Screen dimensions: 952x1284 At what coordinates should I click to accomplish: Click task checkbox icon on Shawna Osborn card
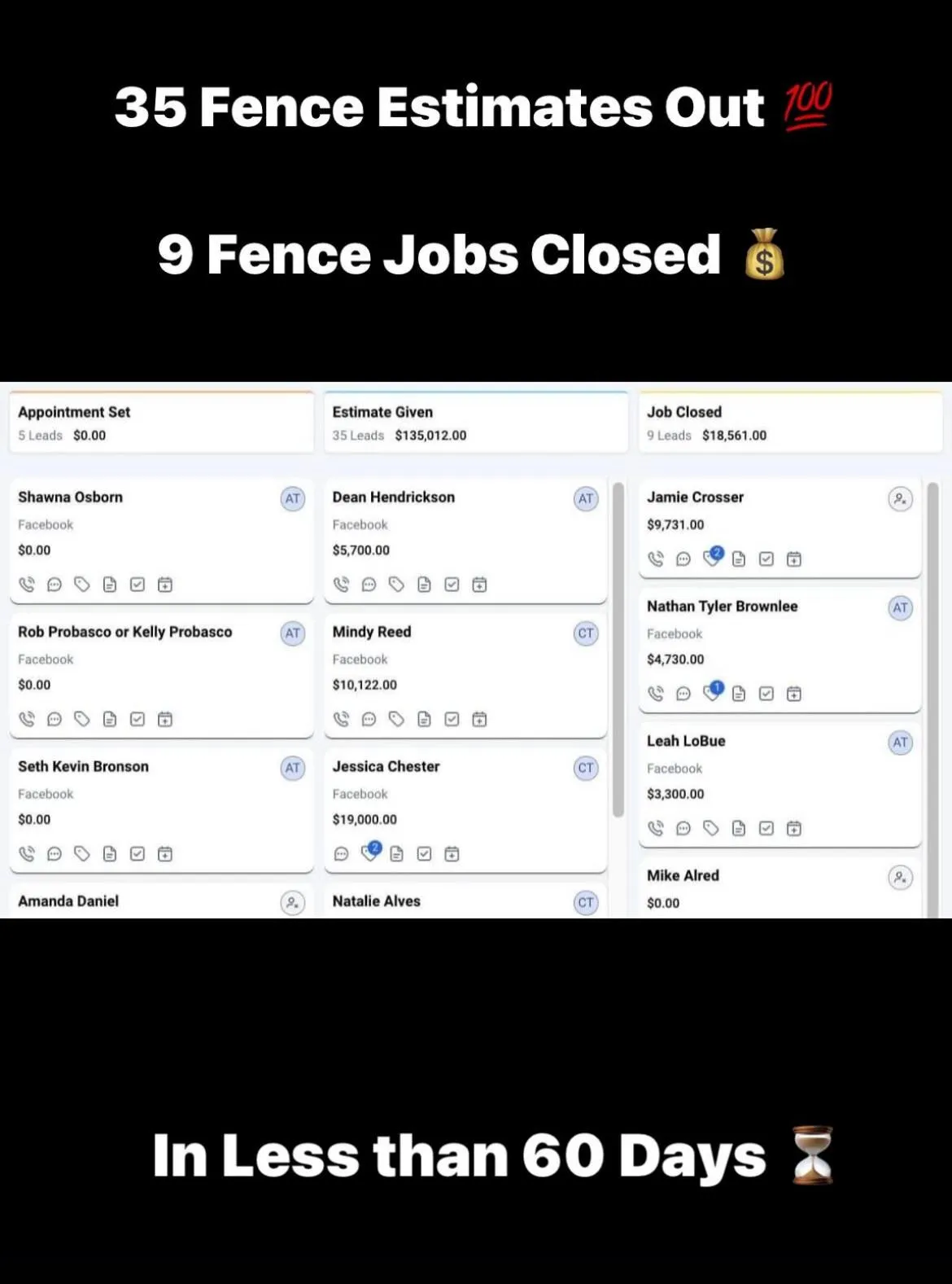pos(138,584)
